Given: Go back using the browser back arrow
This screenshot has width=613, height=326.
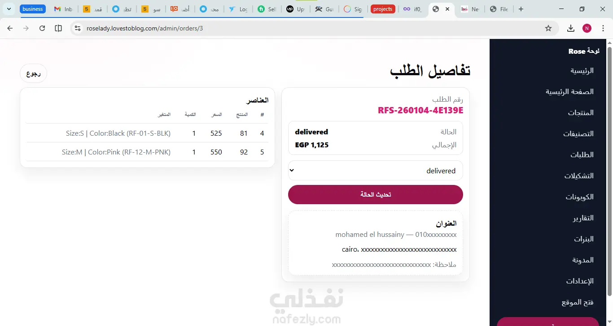Looking at the screenshot, I should [10, 28].
